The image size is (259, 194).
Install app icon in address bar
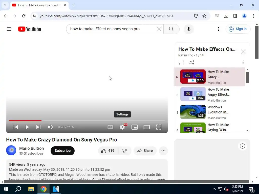tap(196, 16)
